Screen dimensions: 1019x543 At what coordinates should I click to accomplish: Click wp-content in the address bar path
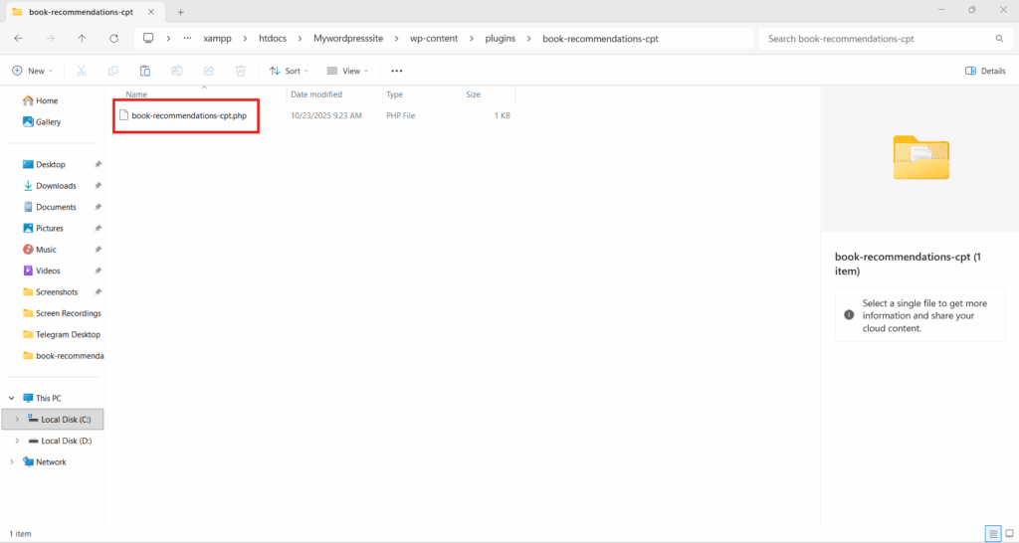pos(434,39)
